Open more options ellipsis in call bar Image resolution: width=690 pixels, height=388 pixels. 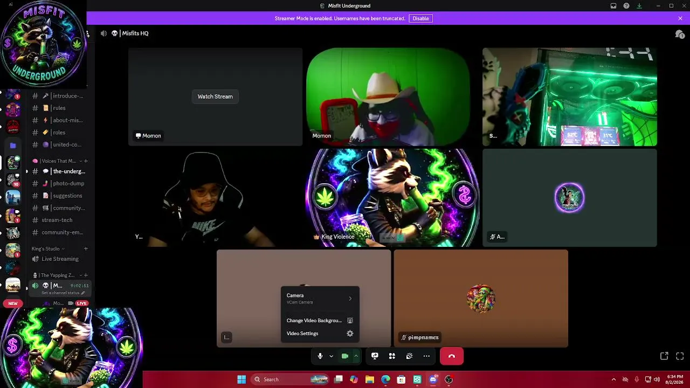[x=426, y=356]
